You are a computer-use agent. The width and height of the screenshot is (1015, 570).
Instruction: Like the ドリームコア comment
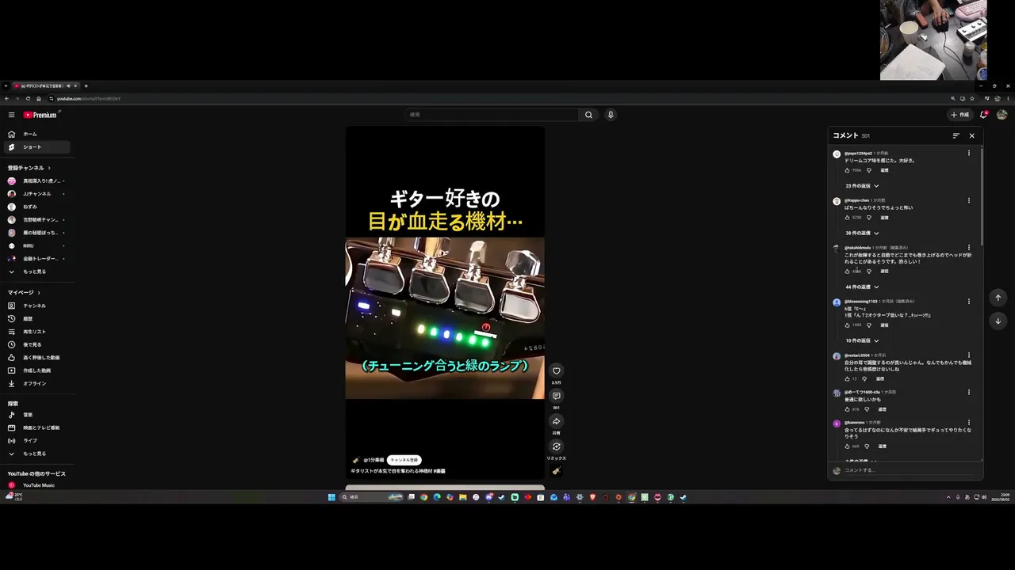tap(847, 170)
